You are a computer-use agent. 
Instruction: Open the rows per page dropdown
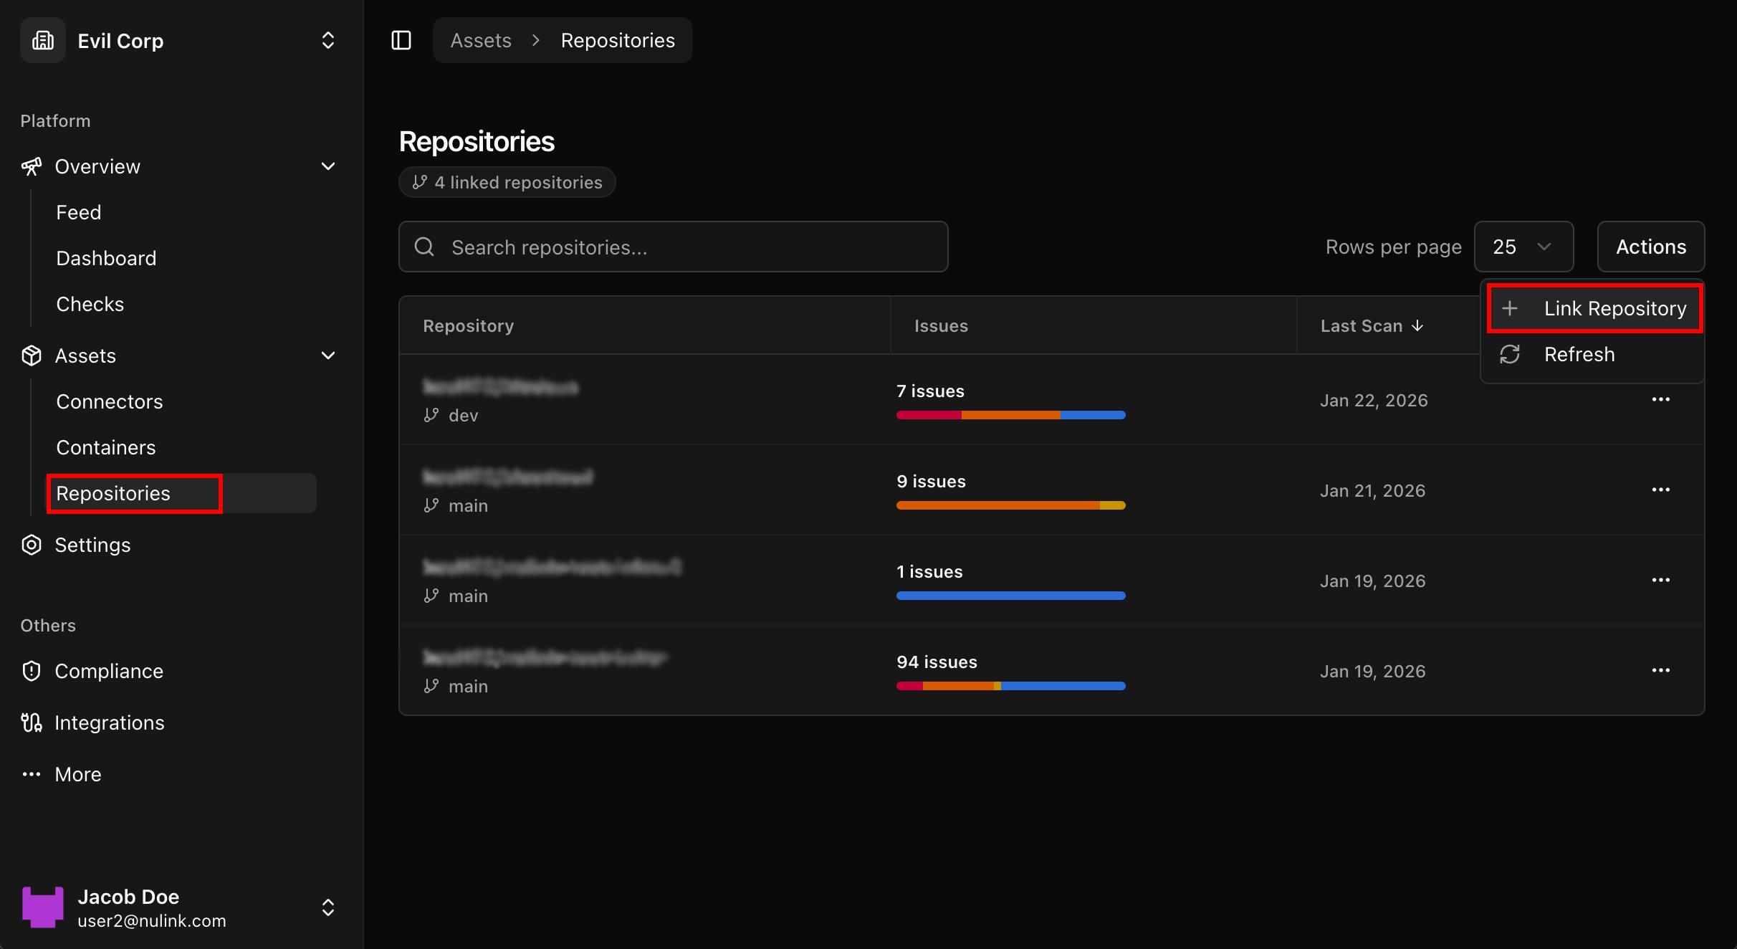tap(1523, 247)
